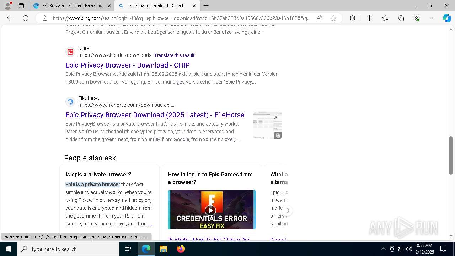Click the page vertical scrollbar thumb
This screenshot has width=455, height=256.
pos(451,155)
